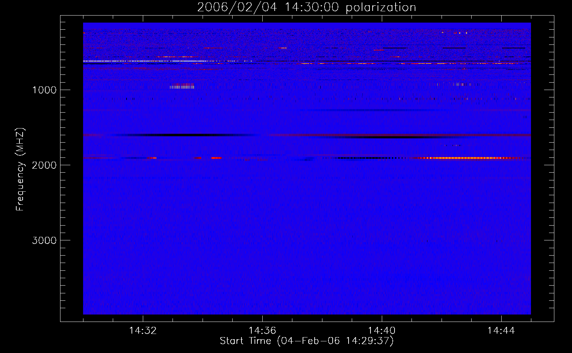Click the striped burst cluster just above 1000 MHz

pyautogui.click(x=182, y=86)
